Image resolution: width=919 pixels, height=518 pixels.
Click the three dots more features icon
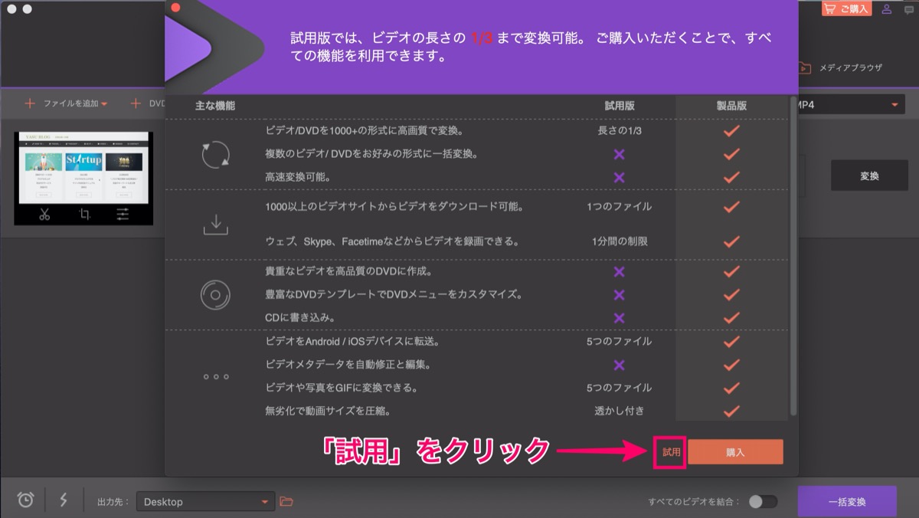(x=215, y=376)
